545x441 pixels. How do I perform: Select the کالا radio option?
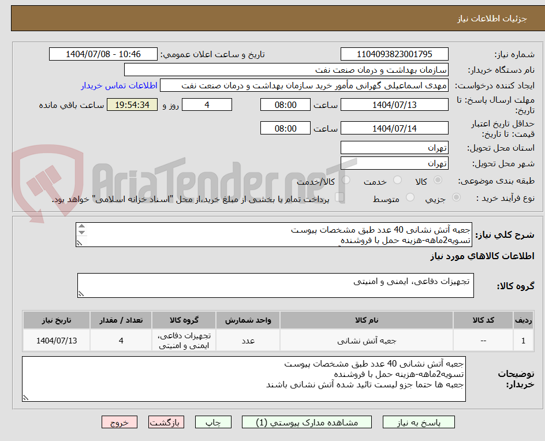[x=437, y=180]
